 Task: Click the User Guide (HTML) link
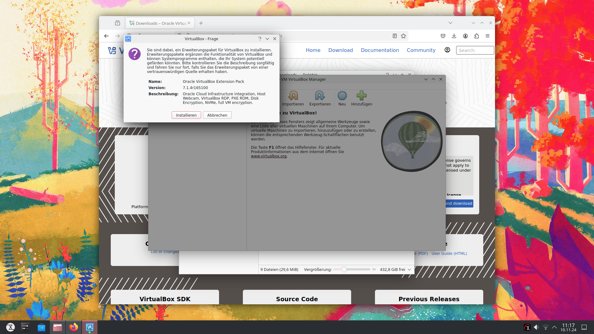449,253
